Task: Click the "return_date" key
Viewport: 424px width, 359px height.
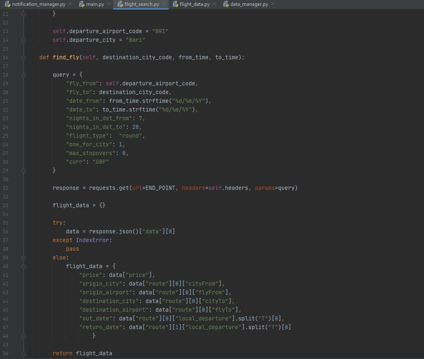Action: click(101, 327)
